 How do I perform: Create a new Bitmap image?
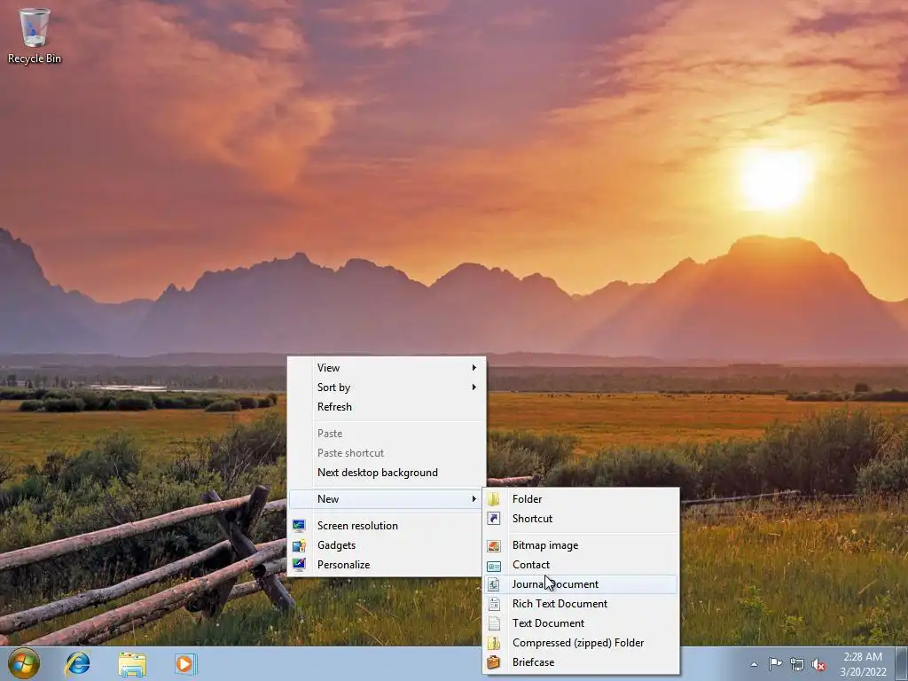pos(581,545)
